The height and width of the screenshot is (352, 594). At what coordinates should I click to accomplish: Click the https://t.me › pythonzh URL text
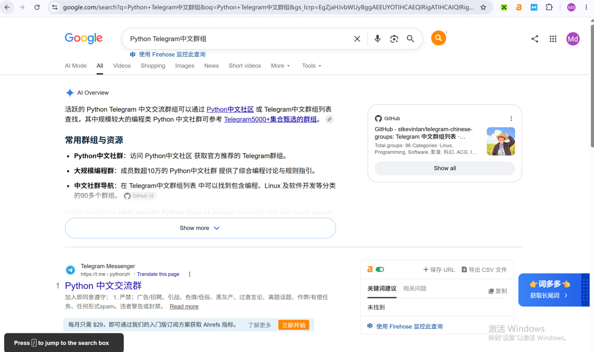pos(105,274)
